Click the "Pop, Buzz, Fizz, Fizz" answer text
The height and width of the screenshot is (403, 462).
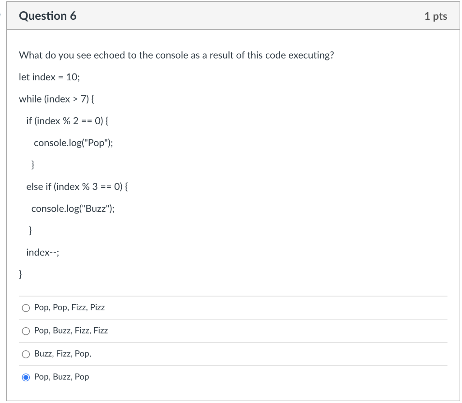[71, 331]
